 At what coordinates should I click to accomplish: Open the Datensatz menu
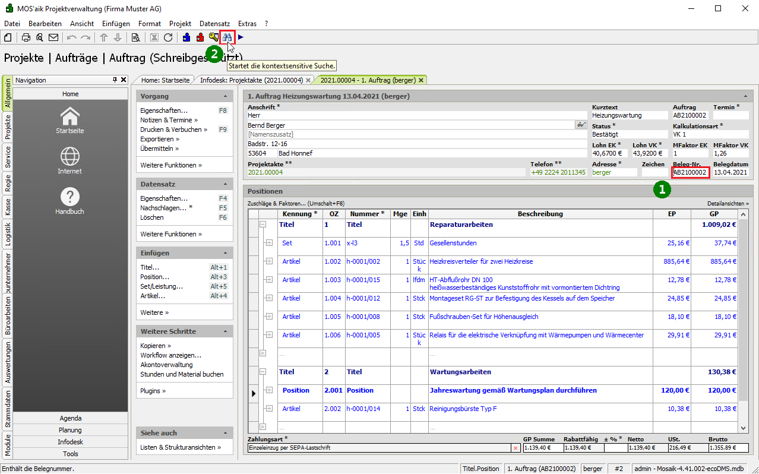[x=214, y=24]
